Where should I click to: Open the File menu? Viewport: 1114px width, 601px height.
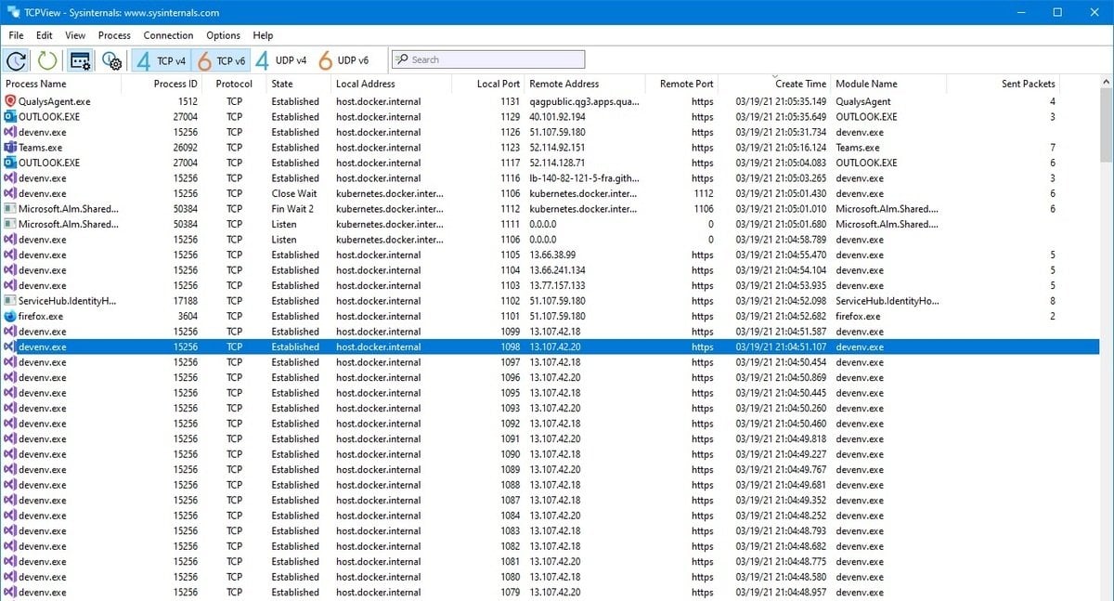pyautogui.click(x=16, y=35)
